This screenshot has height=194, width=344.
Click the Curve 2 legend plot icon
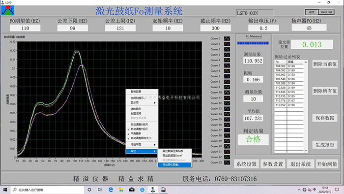(x=227, y=49)
